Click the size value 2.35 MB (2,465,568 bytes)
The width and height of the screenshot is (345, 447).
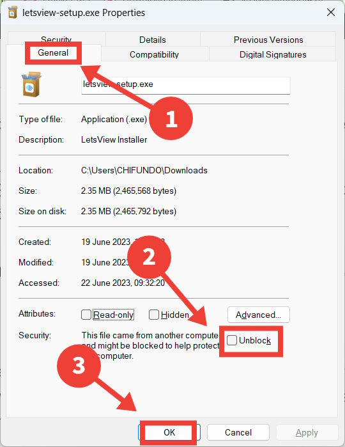point(129,191)
